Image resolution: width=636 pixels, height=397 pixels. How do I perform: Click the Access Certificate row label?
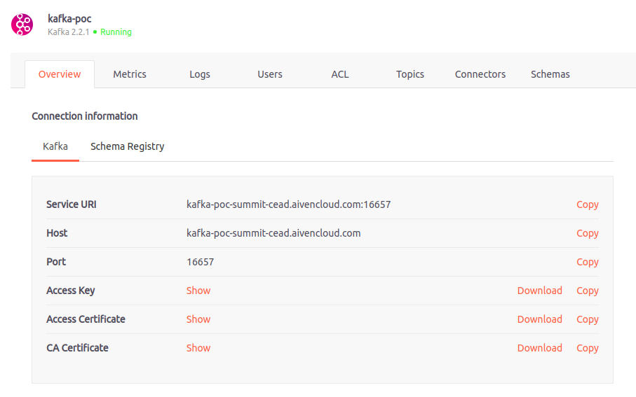click(86, 319)
